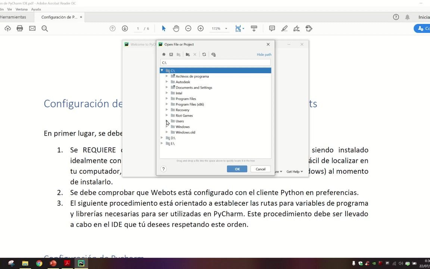Add a comment with the speech bubble icon
430x269 pixels.
[x=272, y=28]
